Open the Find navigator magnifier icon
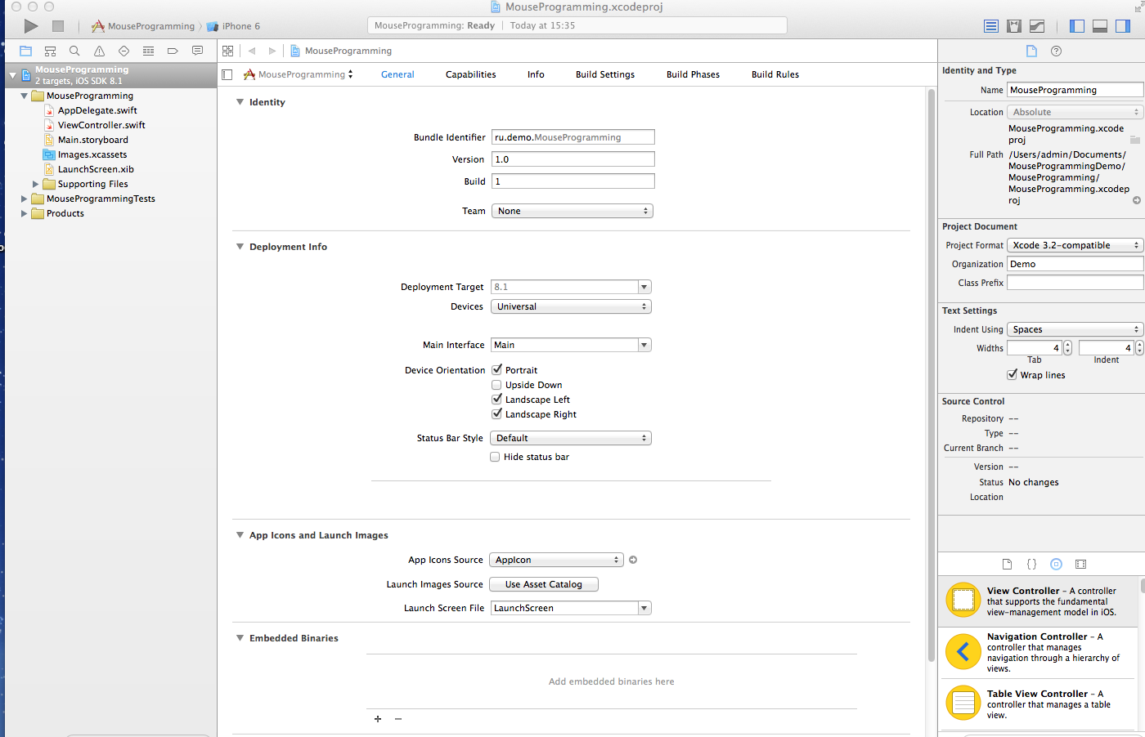 74,51
